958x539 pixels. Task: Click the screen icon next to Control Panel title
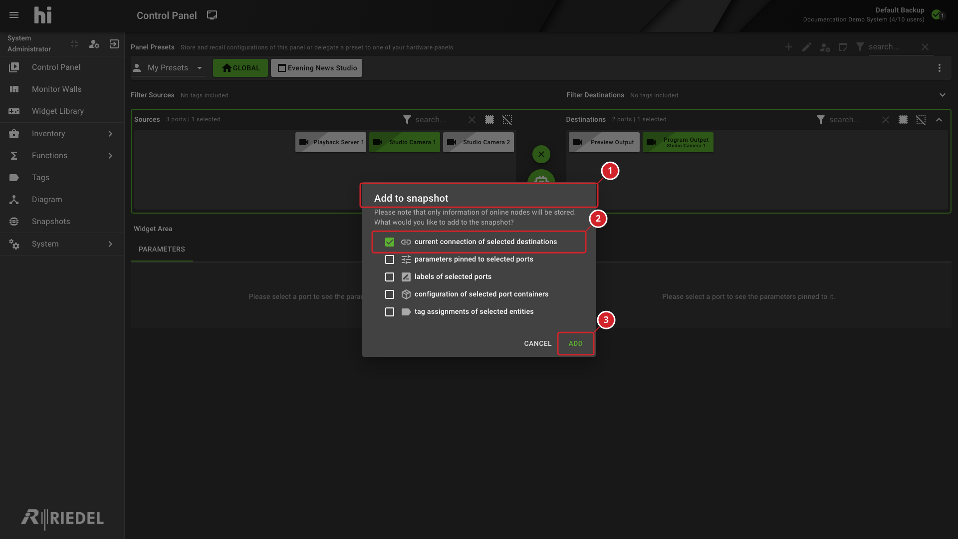[x=212, y=15]
